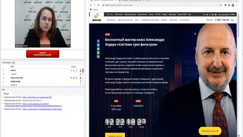
Task: Click expand icon at bottom-right corner
Action: point(239,135)
